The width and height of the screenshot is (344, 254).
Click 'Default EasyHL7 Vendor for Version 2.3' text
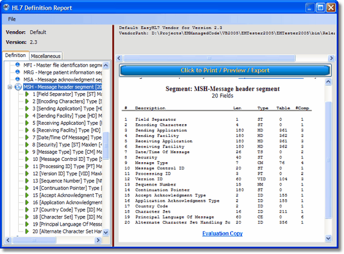pyautogui.click(x=171, y=28)
